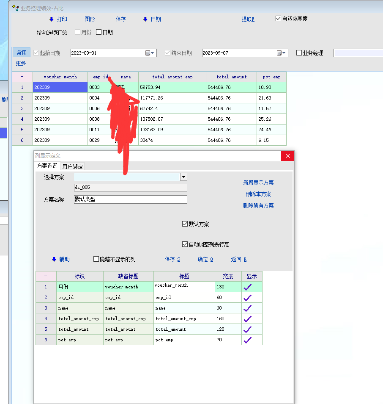Toggle display checkmark for pct_emp row
Image resolution: width=383 pixels, height=404 pixels.
click(248, 340)
